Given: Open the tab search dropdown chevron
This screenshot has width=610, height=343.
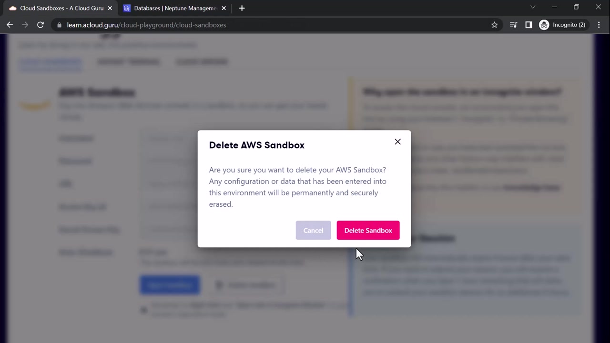Looking at the screenshot, I should [533, 7].
